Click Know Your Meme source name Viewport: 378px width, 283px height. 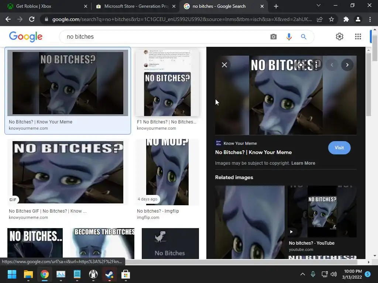click(x=240, y=143)
